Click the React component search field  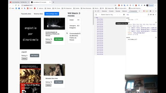click(x=107, y=15)
